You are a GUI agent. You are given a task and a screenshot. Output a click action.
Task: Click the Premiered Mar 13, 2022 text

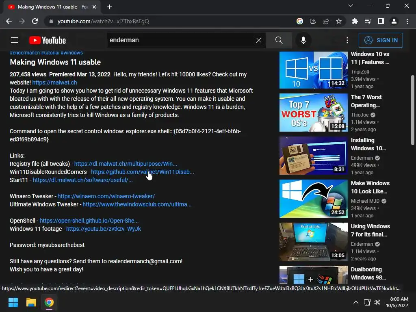tap(80, 75)
